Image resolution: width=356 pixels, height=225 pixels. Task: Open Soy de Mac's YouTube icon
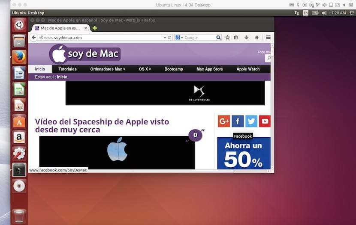point(265,121)
